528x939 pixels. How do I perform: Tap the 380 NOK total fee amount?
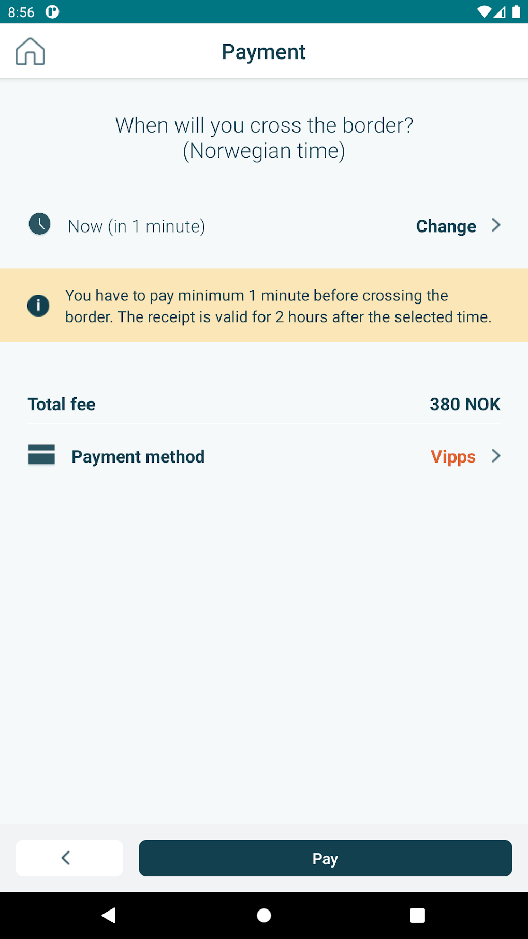click(464, 405)
